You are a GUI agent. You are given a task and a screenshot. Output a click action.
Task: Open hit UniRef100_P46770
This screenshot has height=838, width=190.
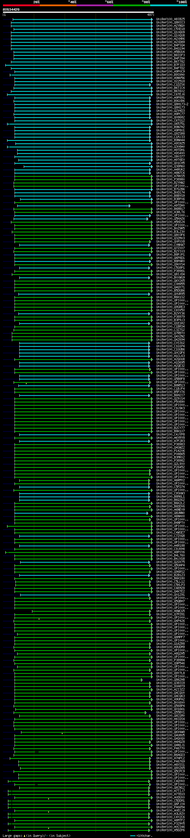pos(170,749)
